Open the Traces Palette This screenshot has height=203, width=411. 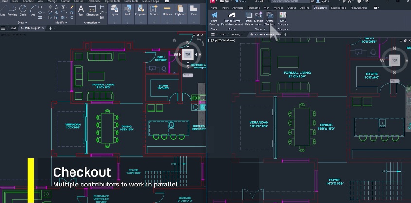(249, 18)
